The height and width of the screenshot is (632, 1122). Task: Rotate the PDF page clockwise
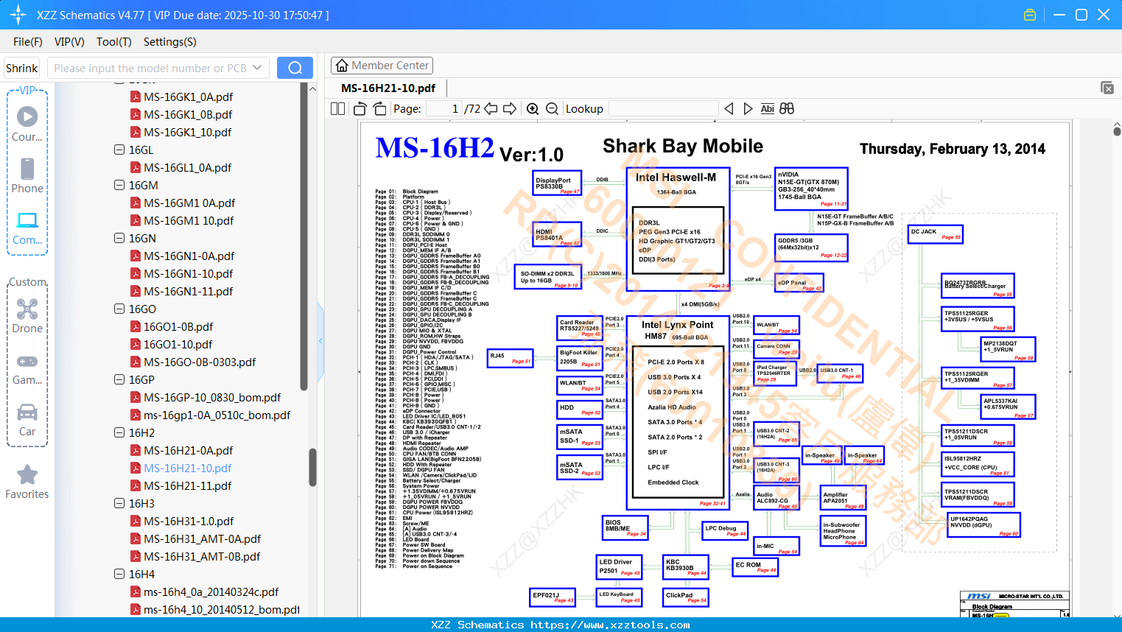pos(379,109)
